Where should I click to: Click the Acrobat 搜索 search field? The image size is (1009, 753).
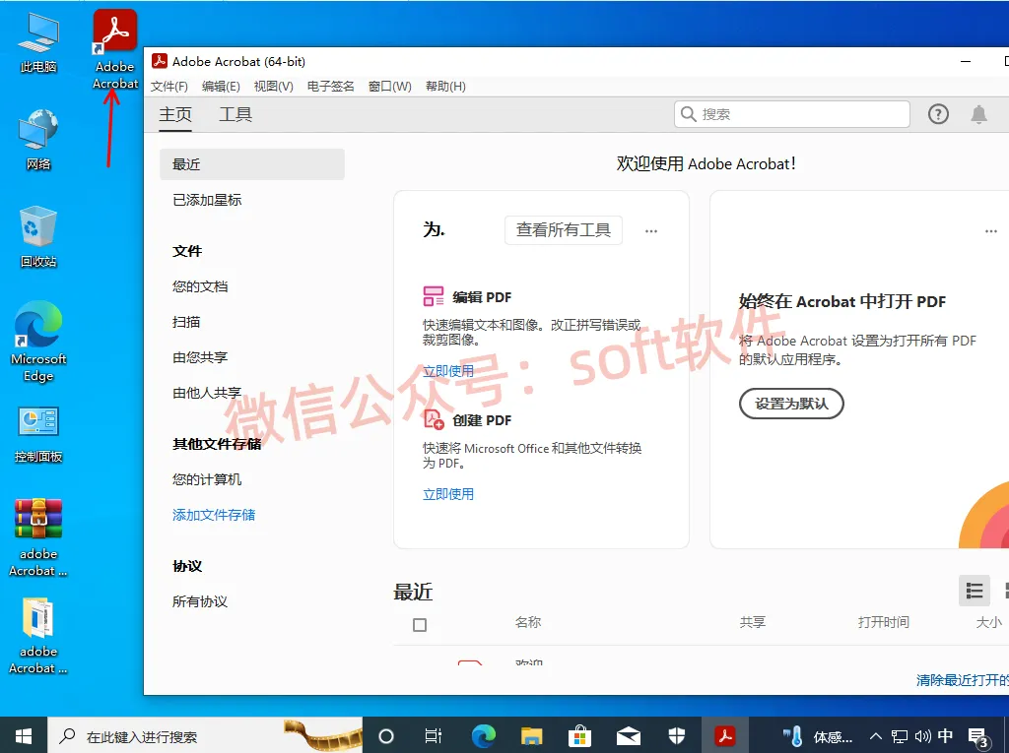pyautogui.click(x=791, y=114)
